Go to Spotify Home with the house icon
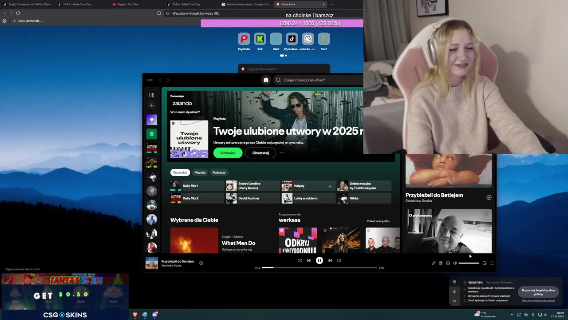The image size is (568, 320). pos(266,80)
